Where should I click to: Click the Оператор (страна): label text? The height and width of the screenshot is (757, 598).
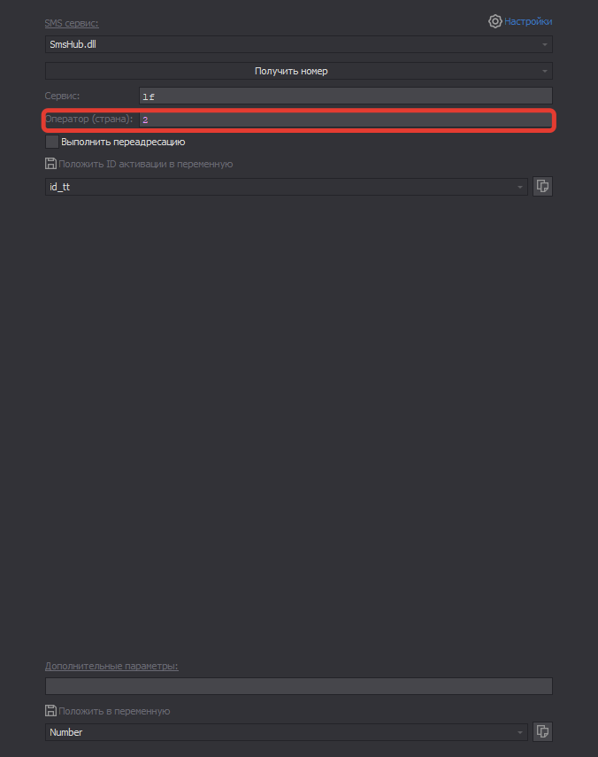tap(89, 119)
